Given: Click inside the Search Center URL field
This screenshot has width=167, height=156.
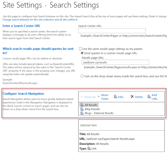Looking at the screenshot, I should pos(112,31).
